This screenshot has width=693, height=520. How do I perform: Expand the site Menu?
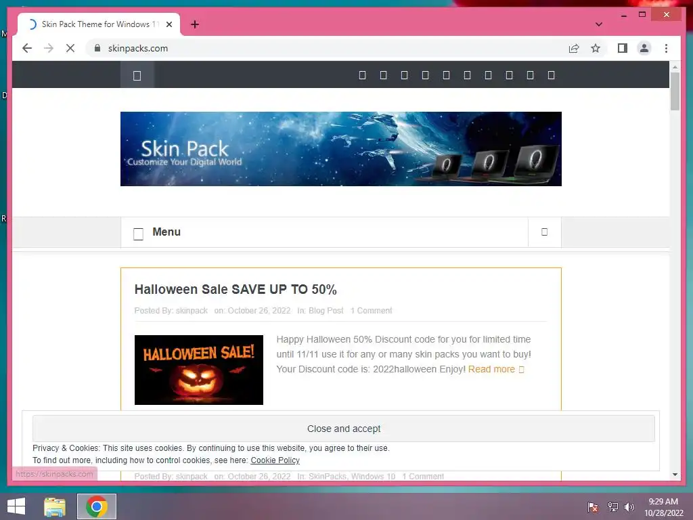(x=157, y=232)
